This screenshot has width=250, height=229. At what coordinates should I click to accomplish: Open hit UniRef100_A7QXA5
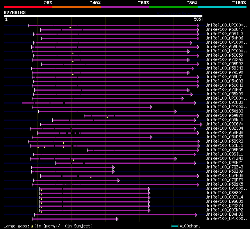(x=224, y=60)
